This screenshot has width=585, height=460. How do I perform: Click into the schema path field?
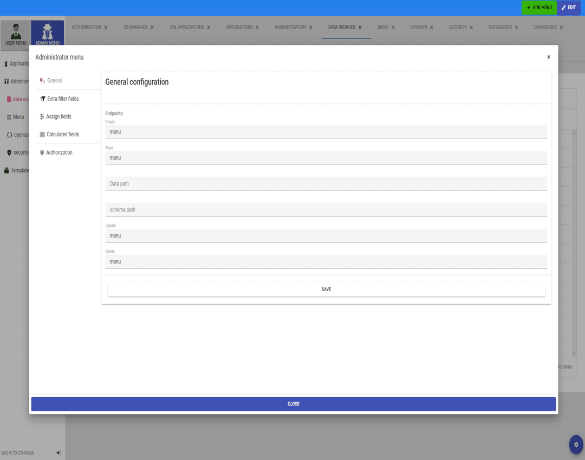tap(326, 210)
